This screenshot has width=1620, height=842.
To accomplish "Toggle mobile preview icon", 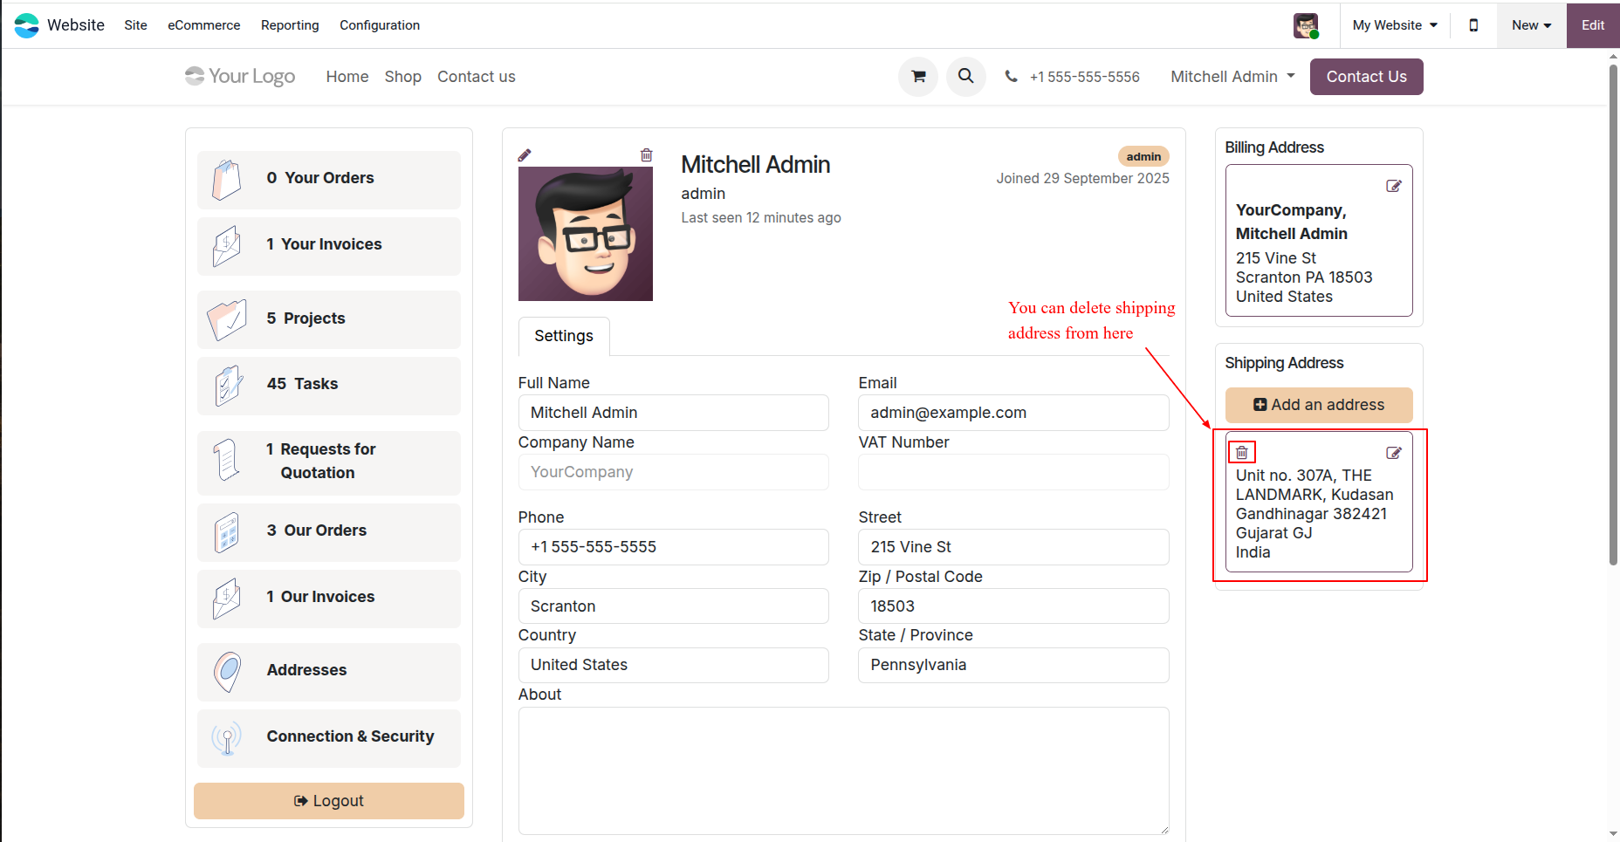I will tap(1473, 25).
